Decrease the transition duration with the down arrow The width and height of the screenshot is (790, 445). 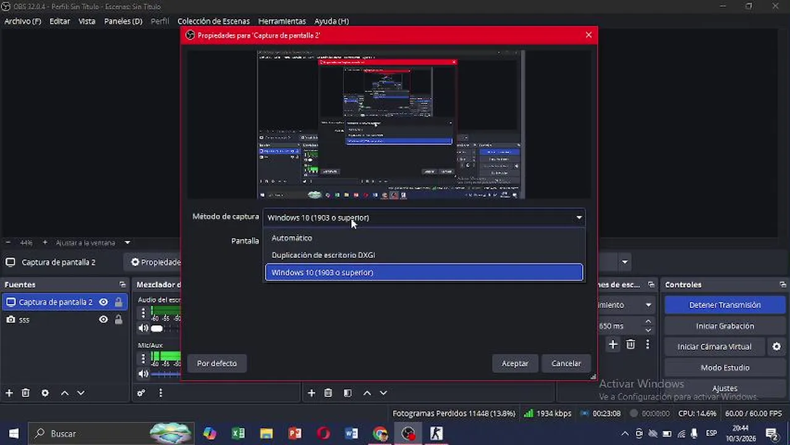(648, 329)
